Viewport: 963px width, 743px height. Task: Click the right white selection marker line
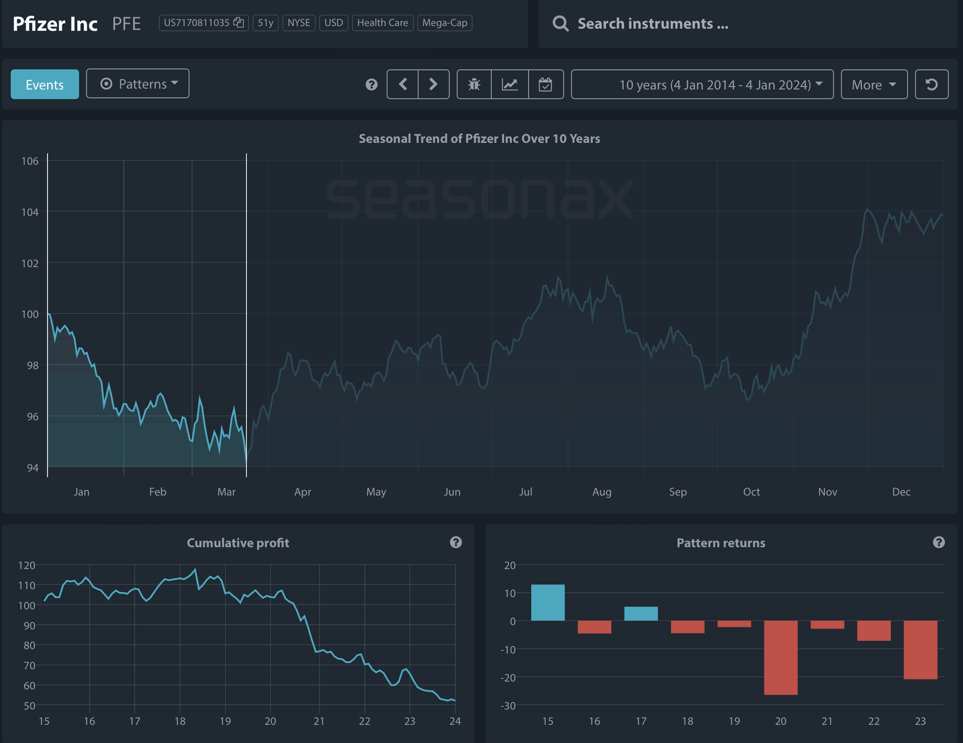tap(246, 315)
